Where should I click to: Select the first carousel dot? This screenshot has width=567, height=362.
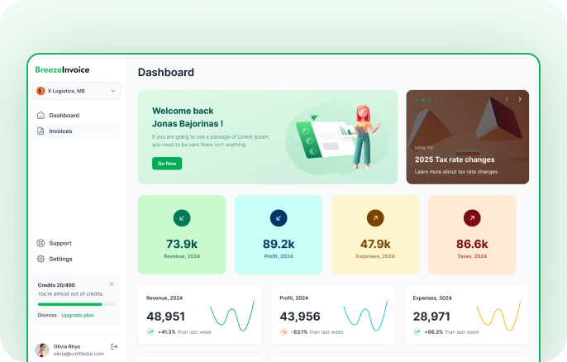coord(417,100)
